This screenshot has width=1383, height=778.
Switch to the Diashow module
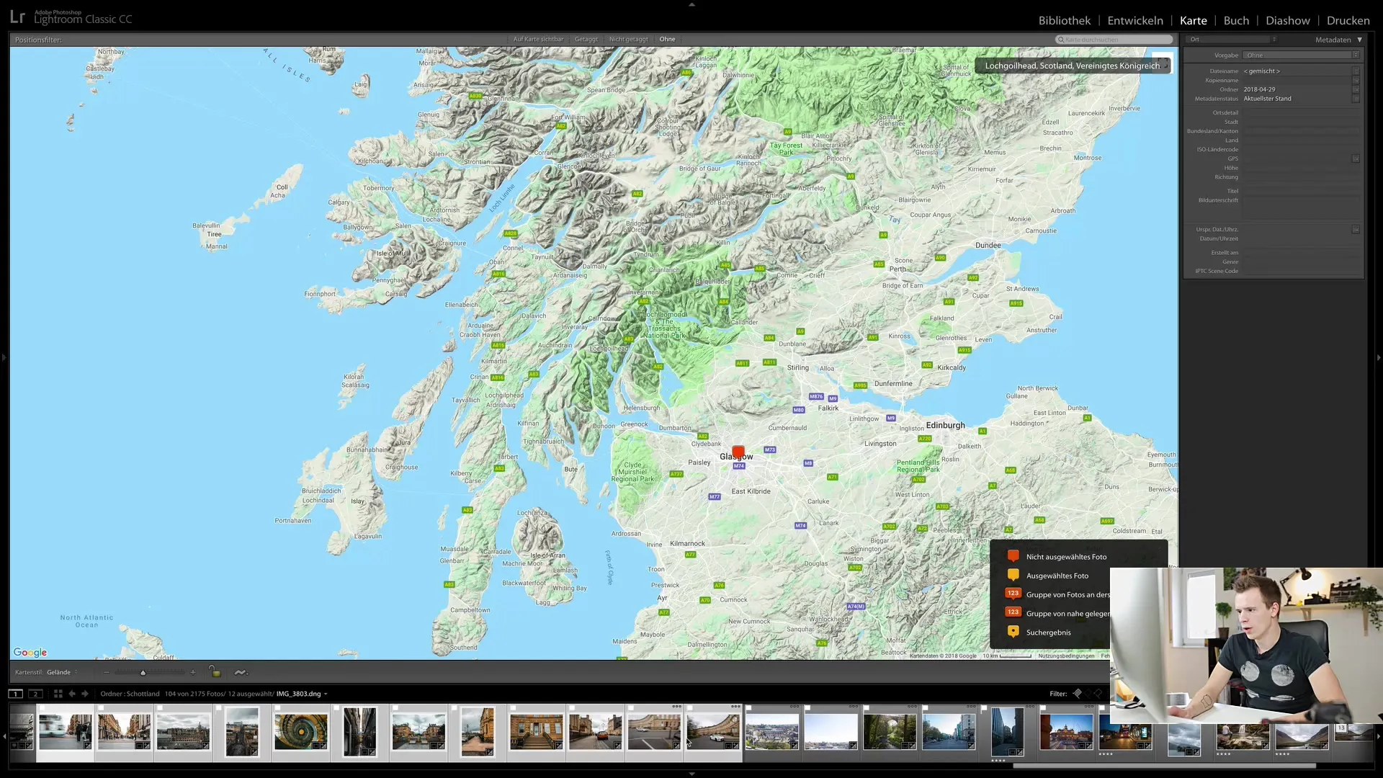click(x=1287, y=20)
